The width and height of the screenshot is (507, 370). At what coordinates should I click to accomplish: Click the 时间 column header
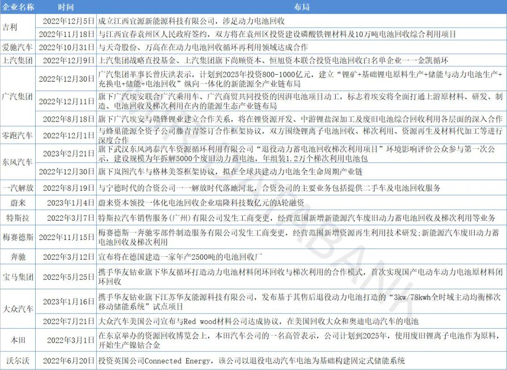66,8
